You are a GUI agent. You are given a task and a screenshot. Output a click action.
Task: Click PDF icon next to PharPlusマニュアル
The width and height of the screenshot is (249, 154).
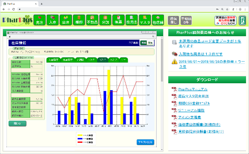pos(175,89)
